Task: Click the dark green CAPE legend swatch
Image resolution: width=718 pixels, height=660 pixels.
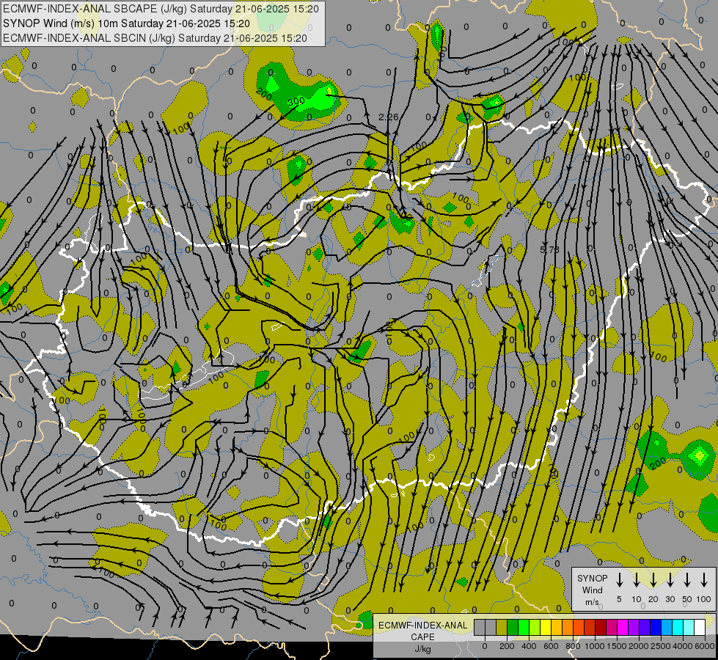Action: [513, 627]
